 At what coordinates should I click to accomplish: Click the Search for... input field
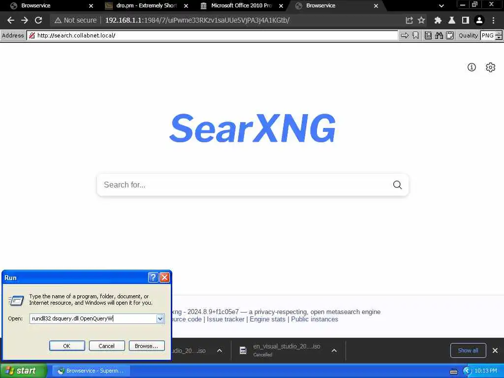point(244,185)
